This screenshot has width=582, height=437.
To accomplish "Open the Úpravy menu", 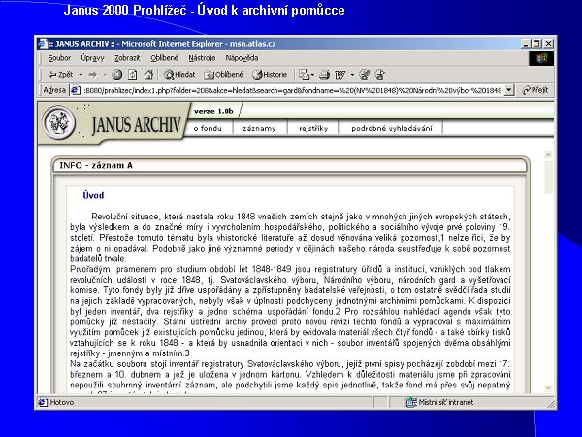I will (92, 58).
